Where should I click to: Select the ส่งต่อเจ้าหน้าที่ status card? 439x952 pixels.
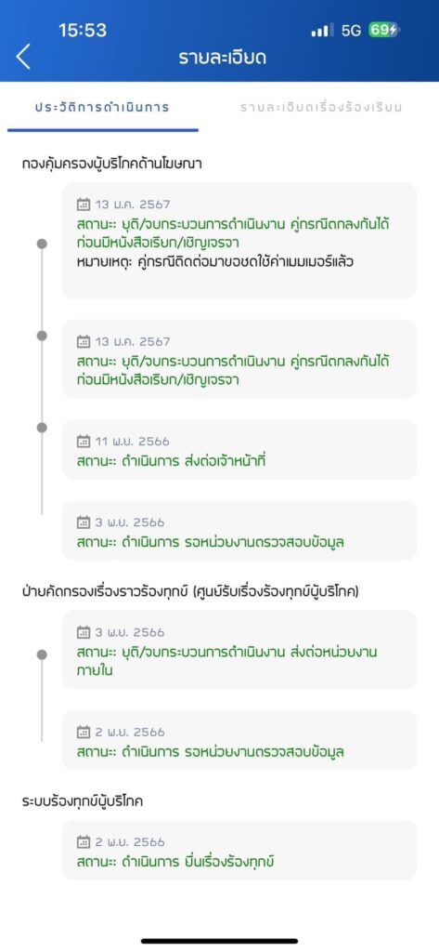coord(239,450)
